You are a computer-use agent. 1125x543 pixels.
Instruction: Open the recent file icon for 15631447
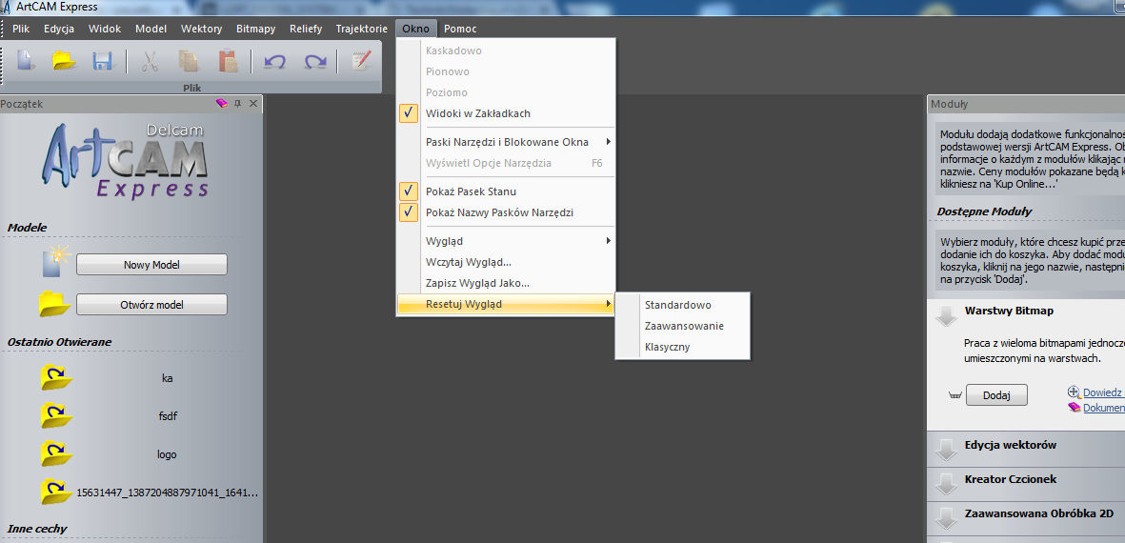(x=57, y=492)
